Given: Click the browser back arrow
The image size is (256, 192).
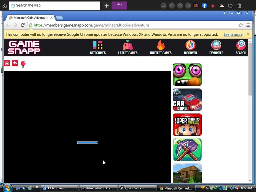Looking at the screenshot, I should 8,25.
